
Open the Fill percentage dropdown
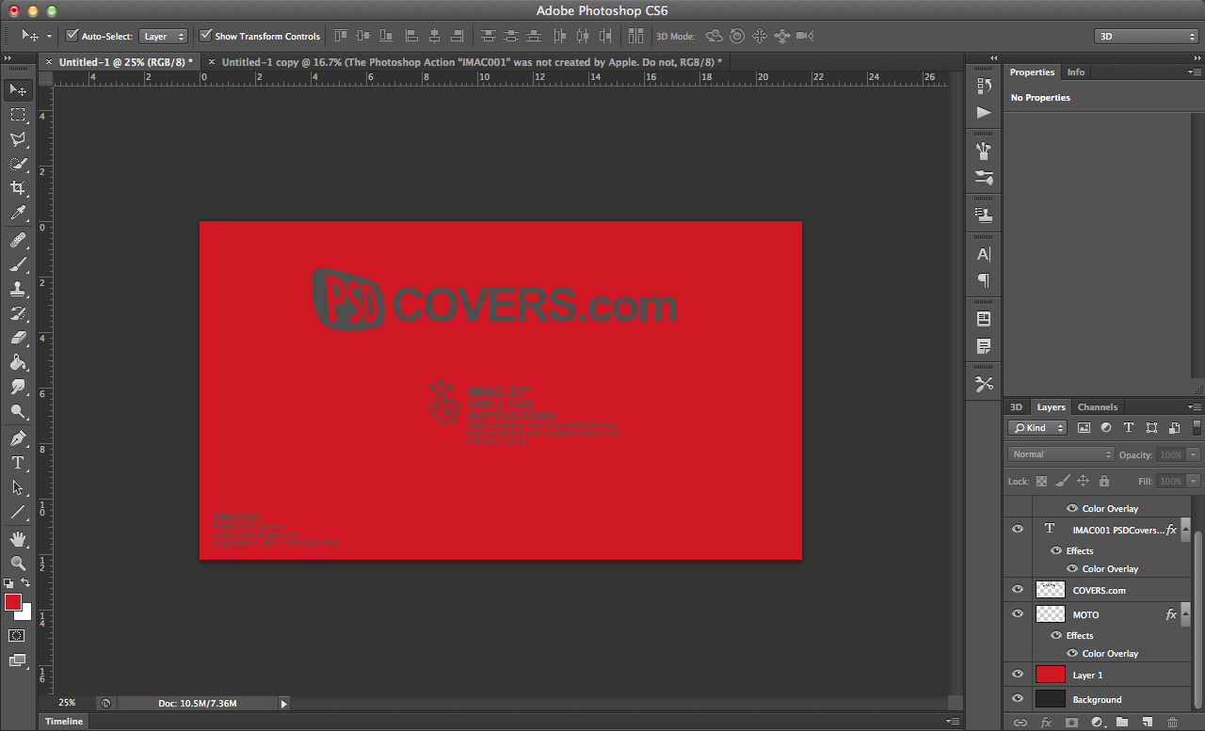click(x=1194, y=481)
